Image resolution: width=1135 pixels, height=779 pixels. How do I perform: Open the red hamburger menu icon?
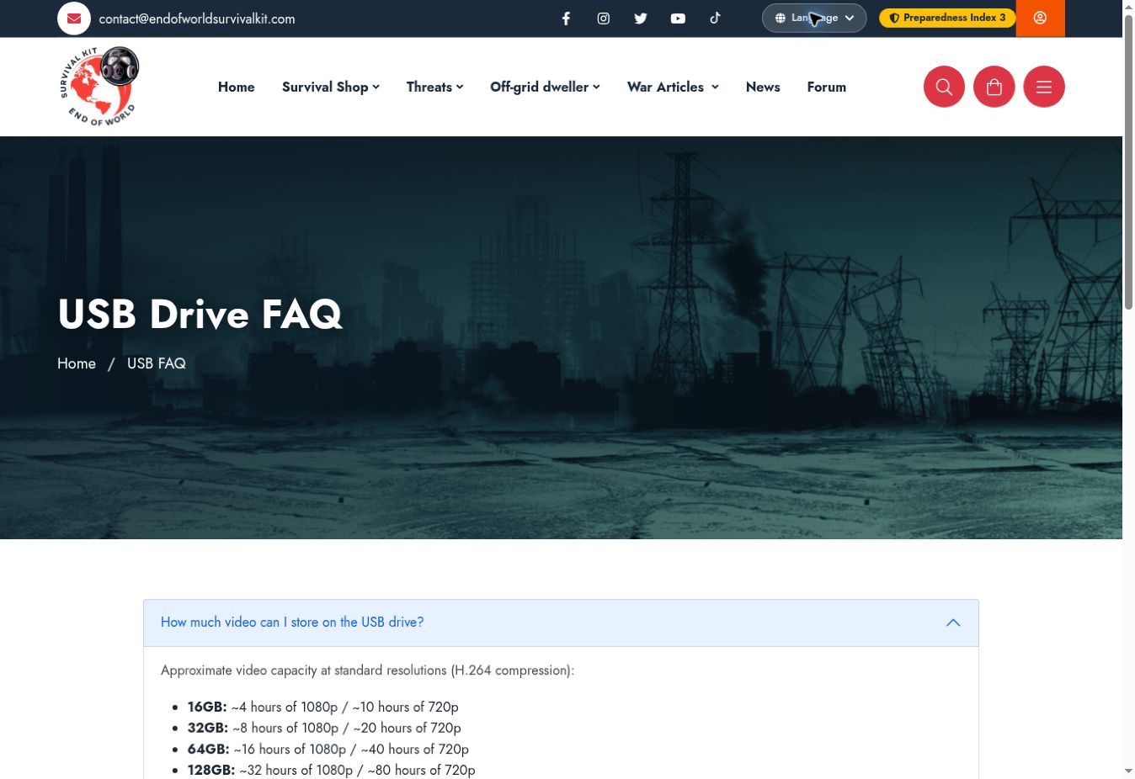1044,87
